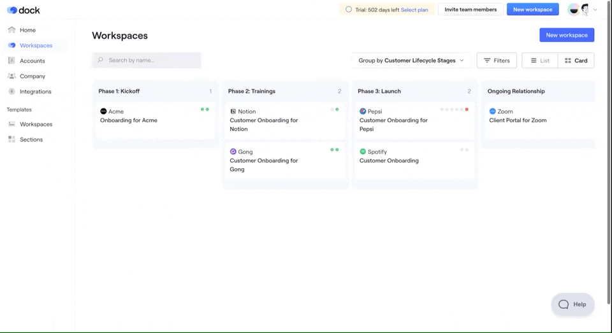Click the Company people icon
612x333 pixels.
[11, 76]
